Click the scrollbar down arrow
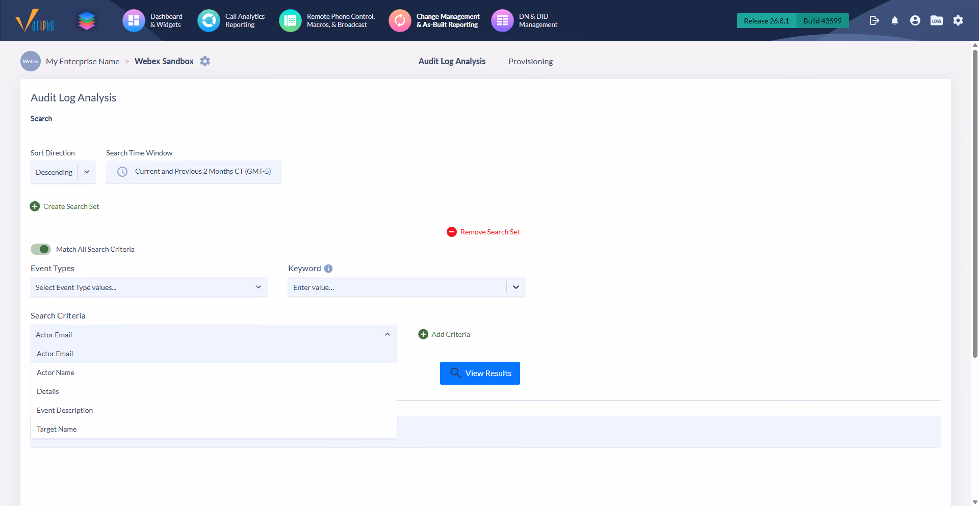This screenshot has width=979, height=506. [x=975, y=502]
